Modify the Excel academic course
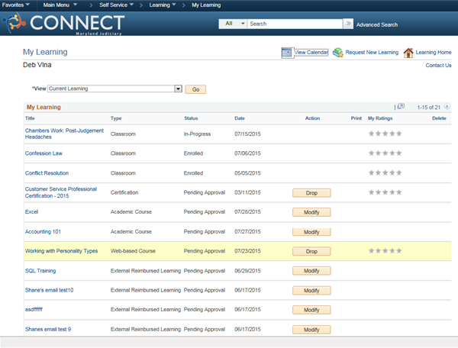This screenshot has height=348, width=458. (x=311, y=212)
